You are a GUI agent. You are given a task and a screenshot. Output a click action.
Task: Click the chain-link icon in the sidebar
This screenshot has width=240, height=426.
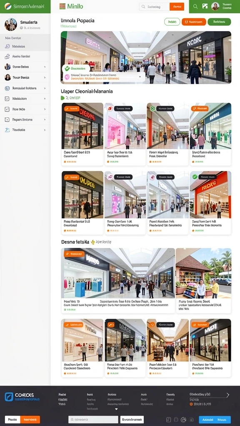7,57
